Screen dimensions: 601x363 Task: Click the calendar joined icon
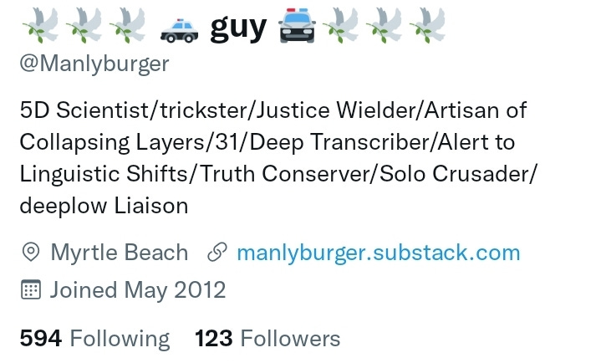click(30, 289)
